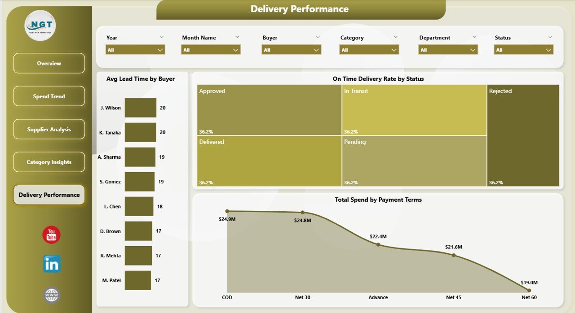The image size is (575, 313).
Task: Open the LinkedIn icon link
Action: (x=52, y=264)
